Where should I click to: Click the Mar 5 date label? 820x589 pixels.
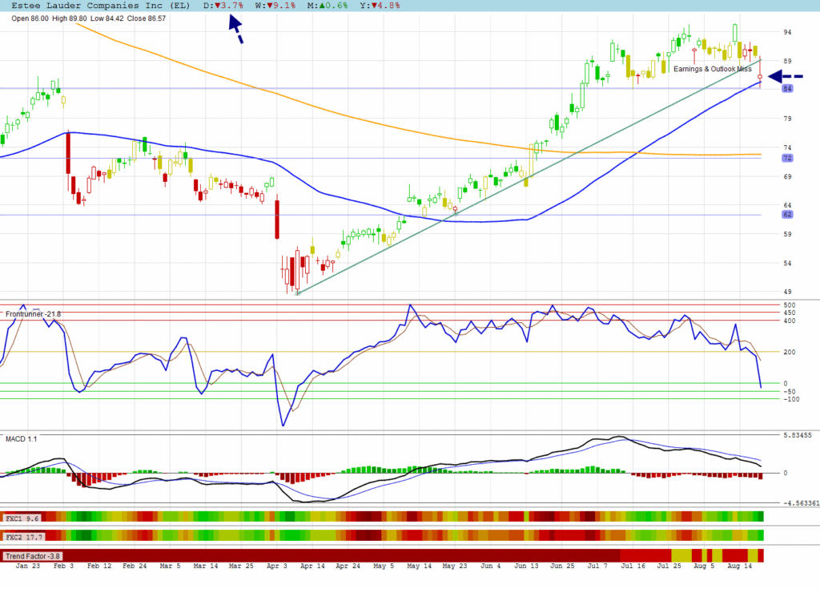click(x=170, y=566)
